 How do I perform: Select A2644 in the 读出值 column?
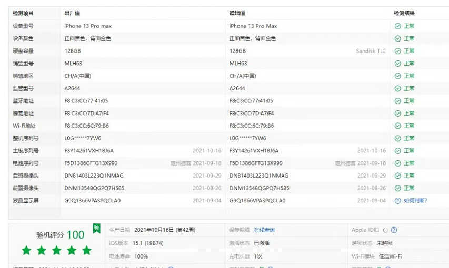click(237, 88)
